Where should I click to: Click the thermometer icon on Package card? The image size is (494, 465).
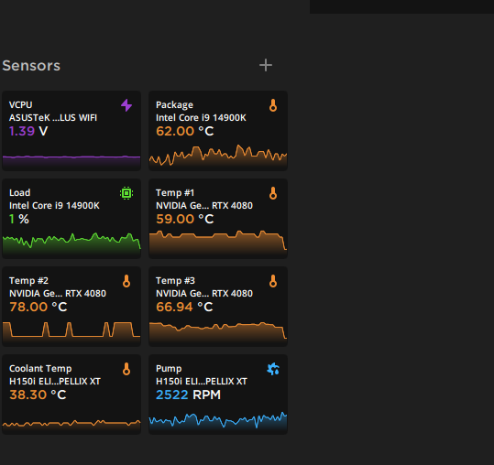pos(273,105)
